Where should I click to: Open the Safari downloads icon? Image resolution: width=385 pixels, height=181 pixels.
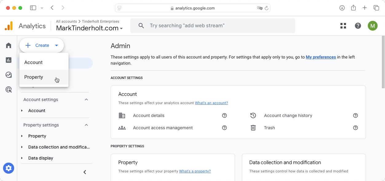coord(342,8)
